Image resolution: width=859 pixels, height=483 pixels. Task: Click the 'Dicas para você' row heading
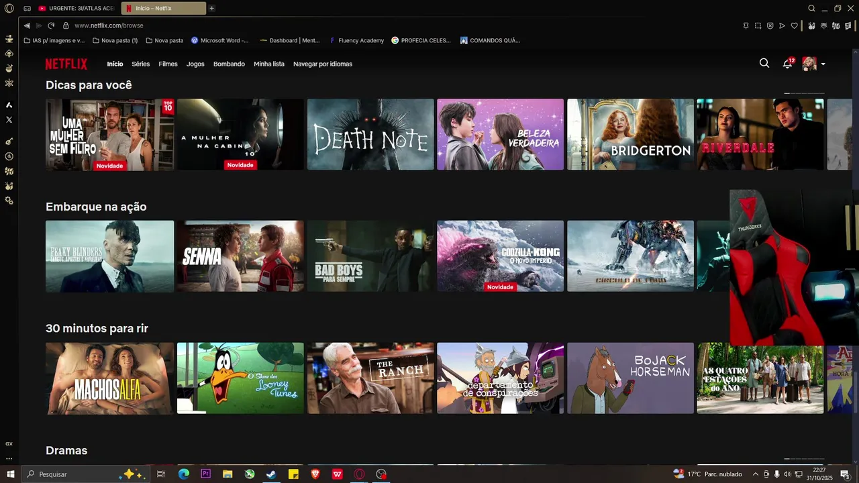pyautogui.click(x=89, y=85)
